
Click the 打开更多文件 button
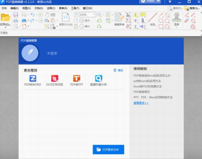108,150
